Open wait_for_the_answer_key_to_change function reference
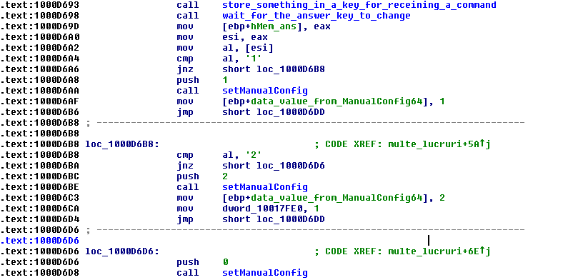 (x=317, y=16)
